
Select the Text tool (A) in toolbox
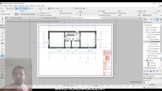pyautogui.click(x=2, y=37)
